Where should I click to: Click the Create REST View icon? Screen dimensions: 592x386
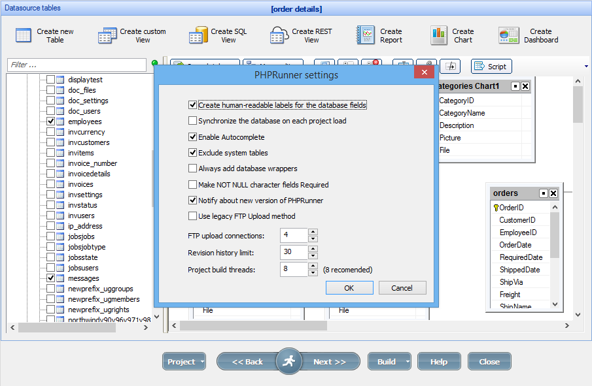coord(279,35)
